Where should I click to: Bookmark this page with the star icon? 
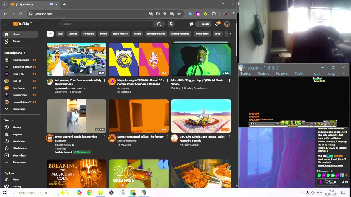[179, 14]
